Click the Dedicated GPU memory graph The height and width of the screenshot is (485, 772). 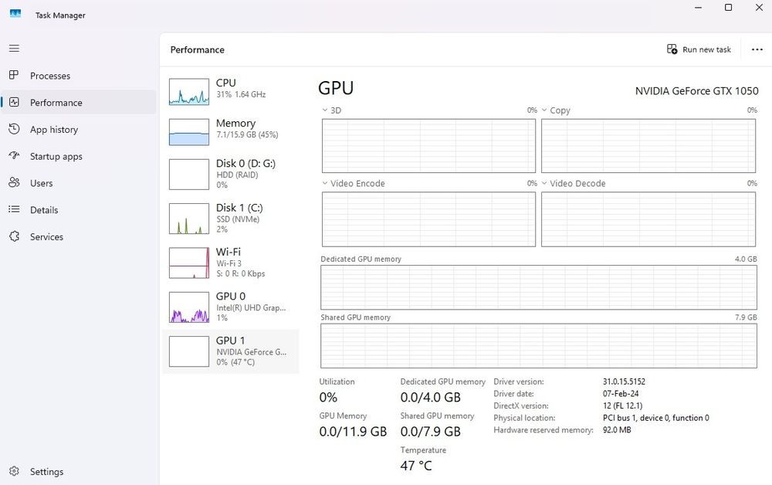click(539, 287)
